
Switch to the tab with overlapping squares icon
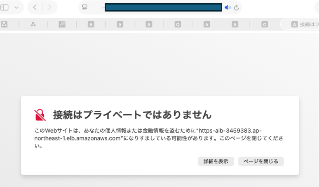click(x=62, y=24)
